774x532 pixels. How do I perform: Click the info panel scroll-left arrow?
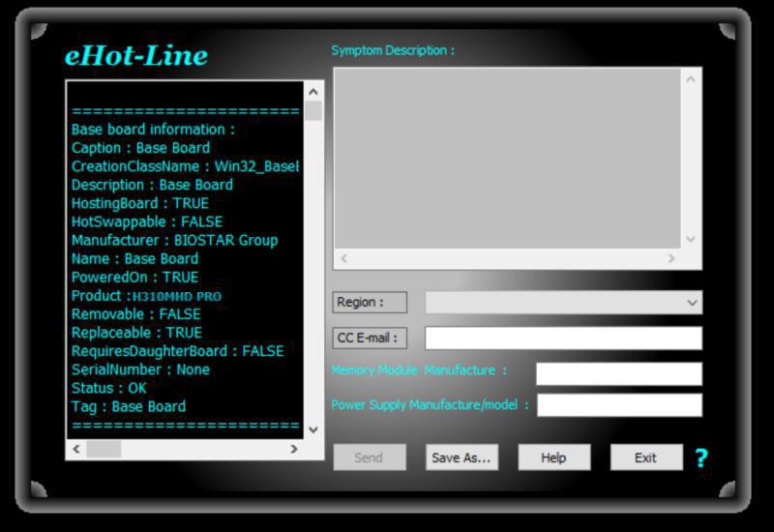(76, 449)
